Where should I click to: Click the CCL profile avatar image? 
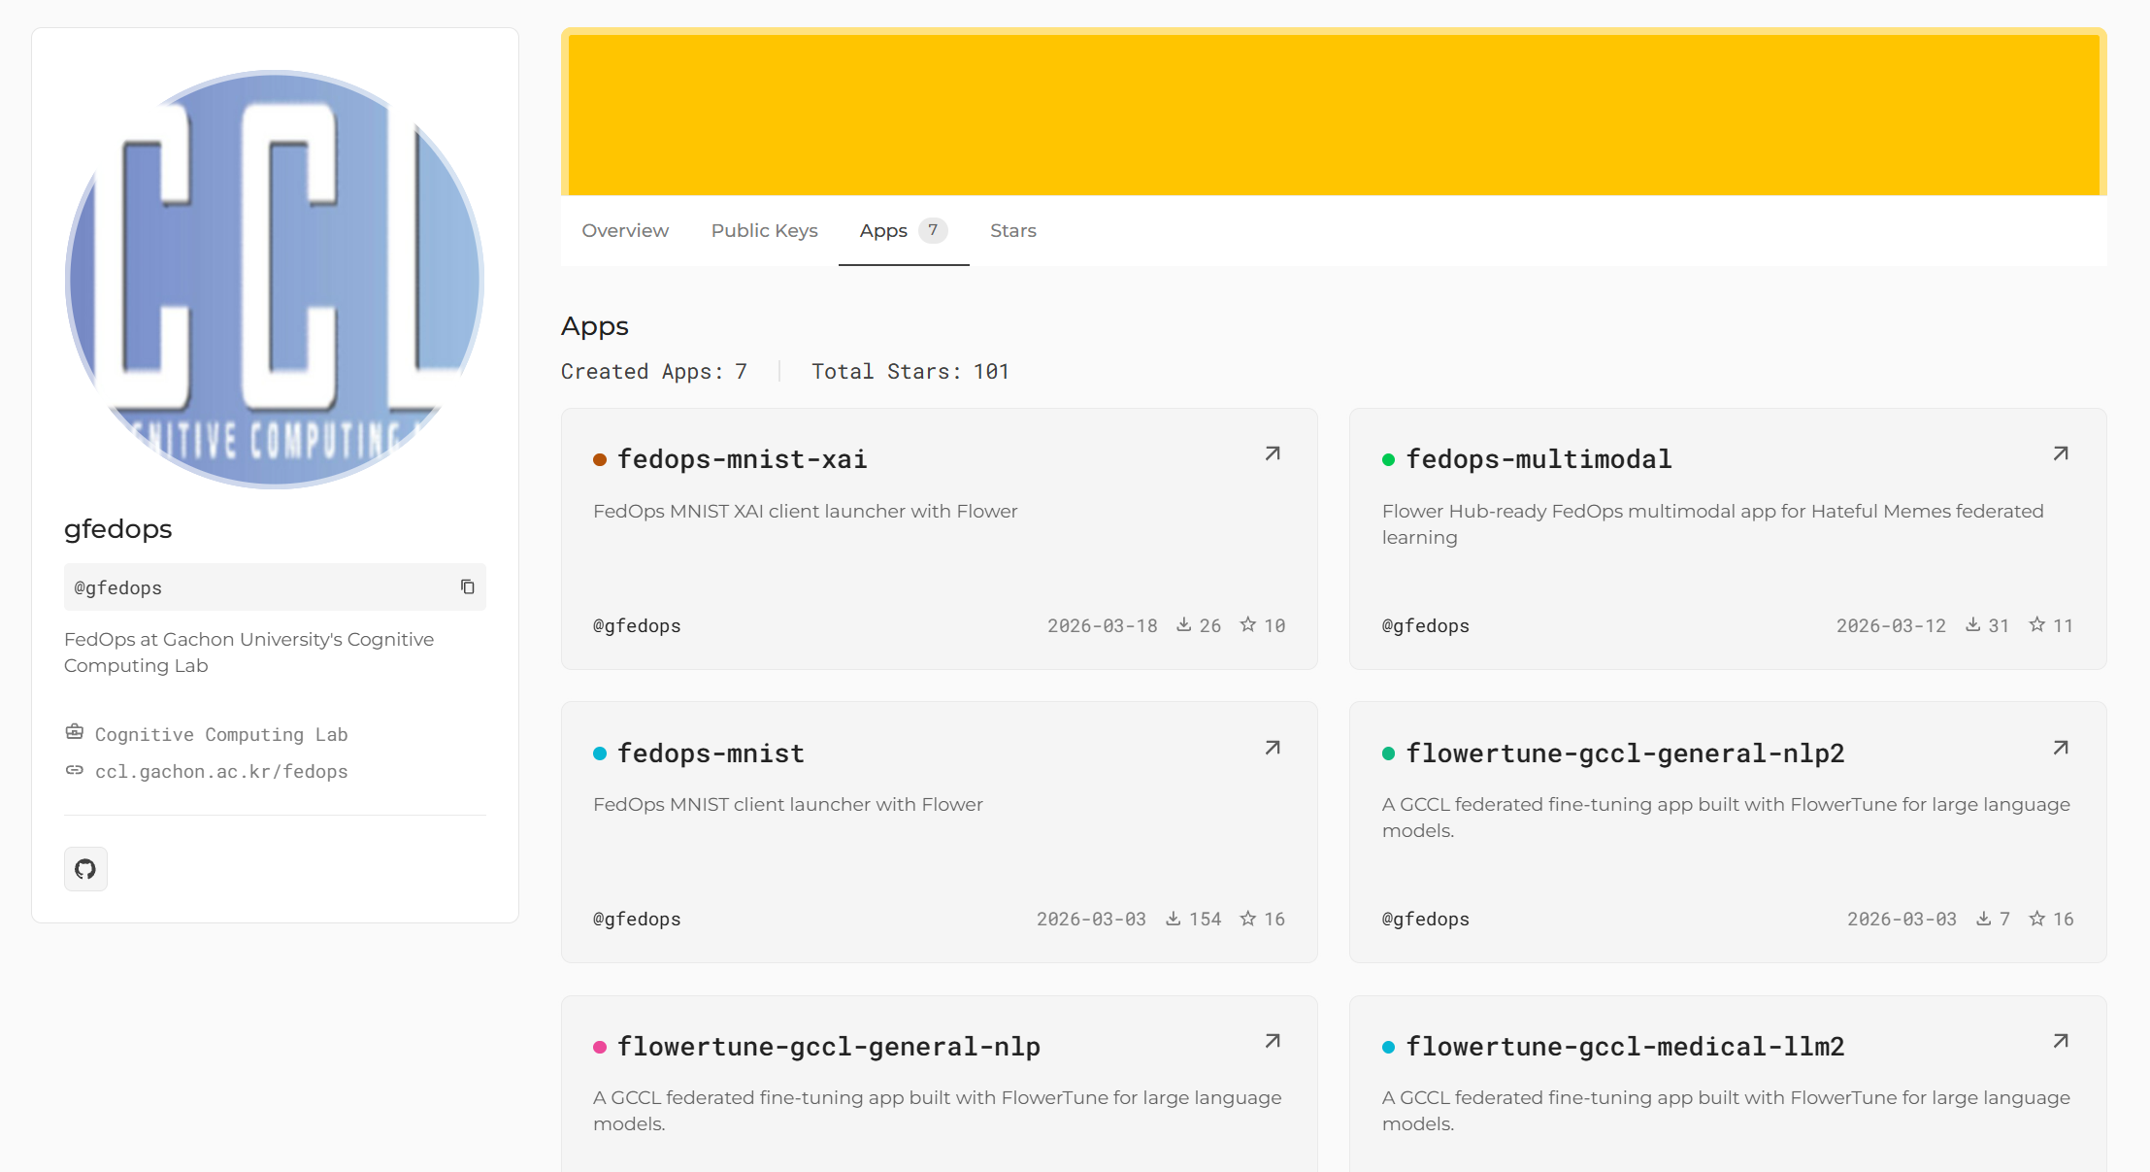point(275,280)
